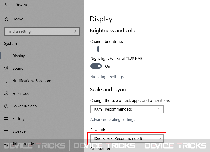Open the 100% (Recommended) scaling dropdown
Screen dimensions: 210x152
[x=127, y=109]
